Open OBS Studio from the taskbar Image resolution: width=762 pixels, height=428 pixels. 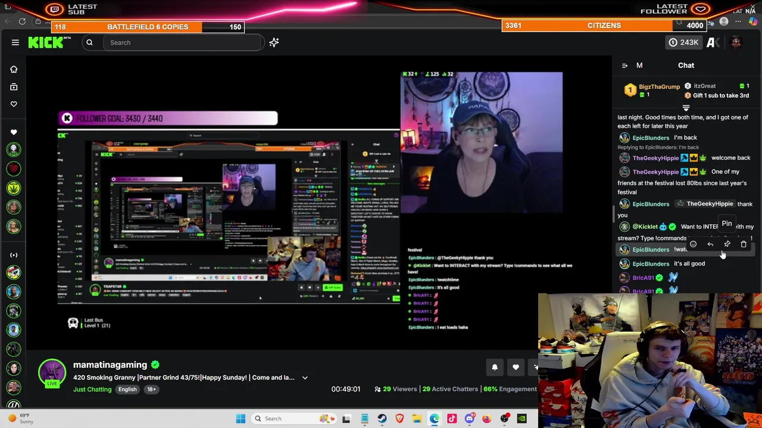[x=504, y=418]
